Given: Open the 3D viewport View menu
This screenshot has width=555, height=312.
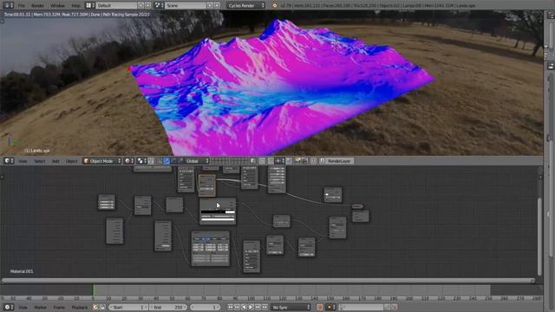Looking at the screenshot, I should tap(23, 161).
